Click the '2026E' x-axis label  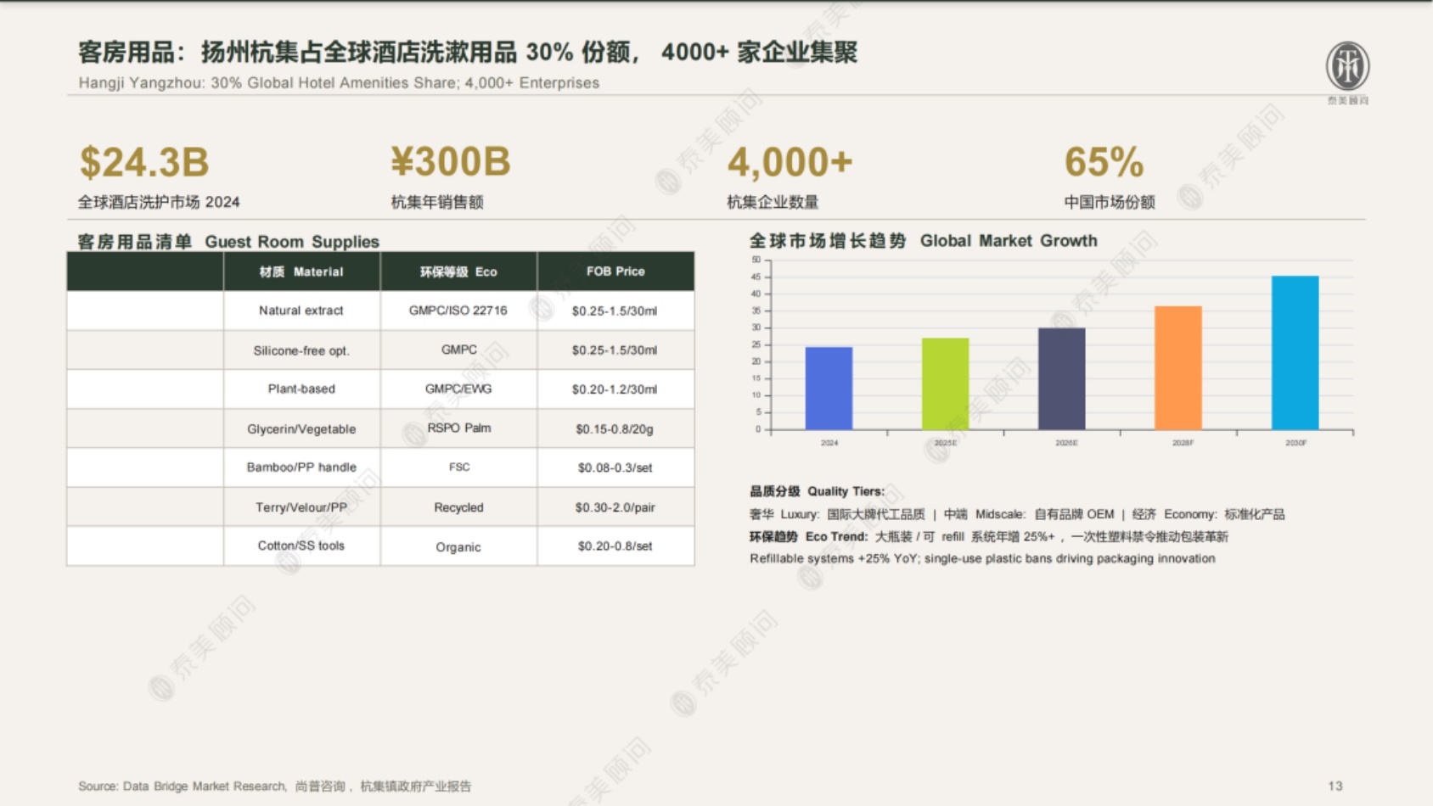pos(1066,443)
